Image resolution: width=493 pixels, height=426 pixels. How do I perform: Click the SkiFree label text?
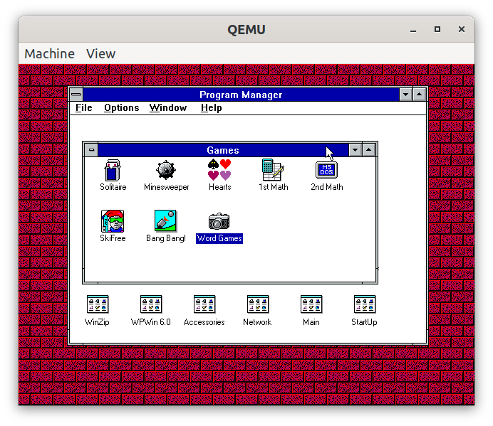(x=113, y=238)
